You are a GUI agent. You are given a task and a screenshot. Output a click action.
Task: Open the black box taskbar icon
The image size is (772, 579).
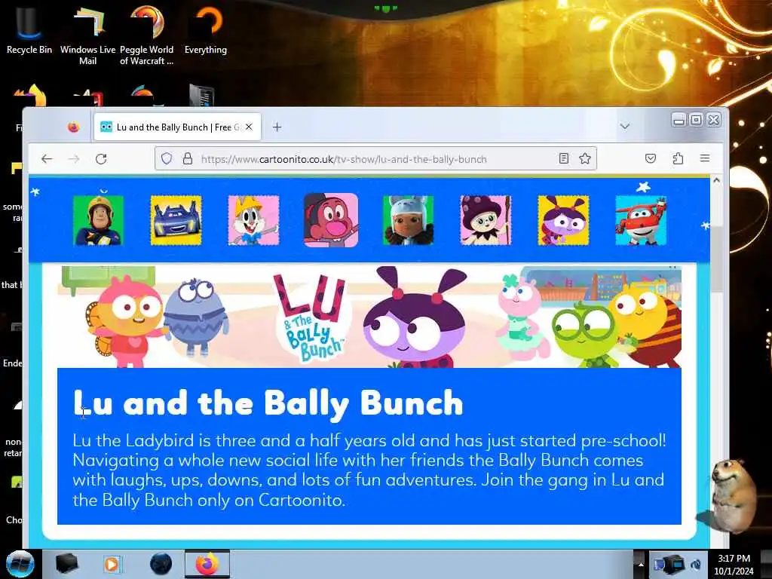coord(66,564)
